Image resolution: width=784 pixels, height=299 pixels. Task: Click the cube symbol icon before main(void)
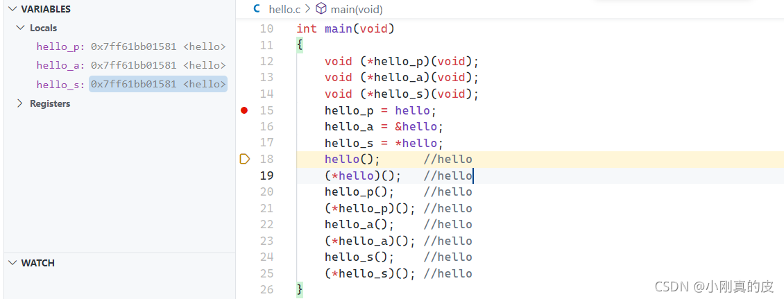(x=321, y=8)
